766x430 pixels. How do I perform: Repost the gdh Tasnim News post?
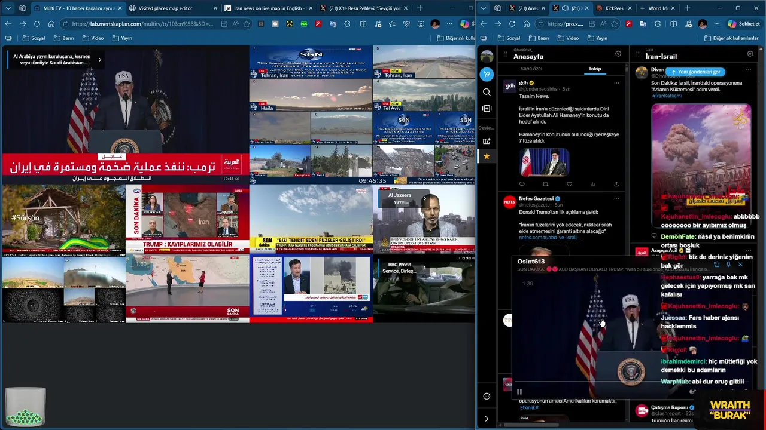click(x=545, y=184)
